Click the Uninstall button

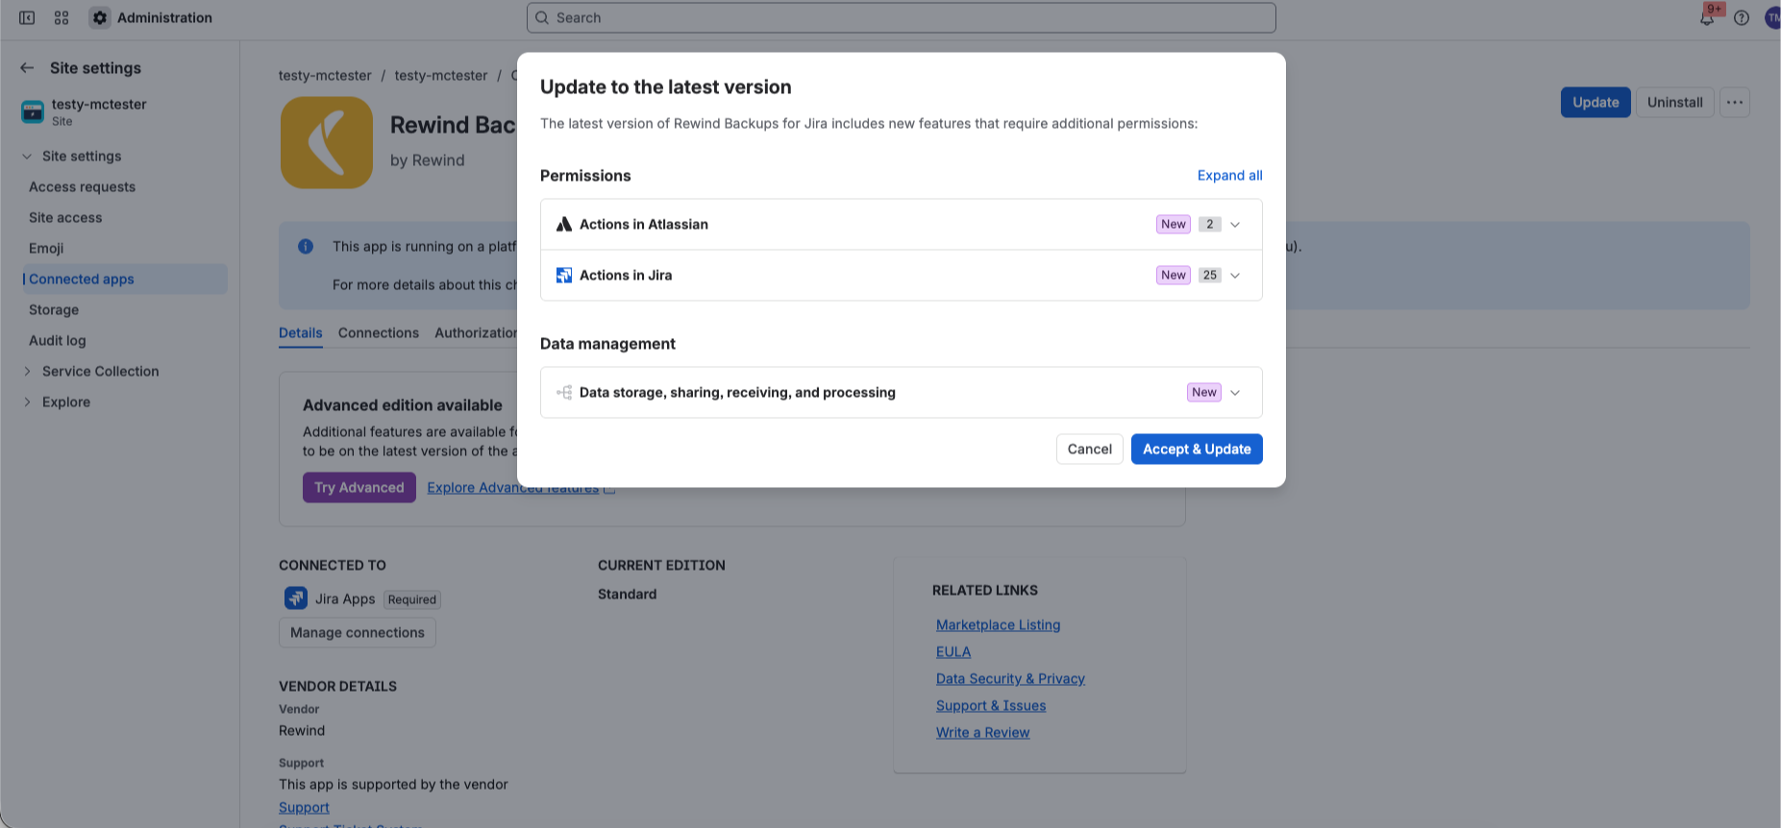pyautogui.click(x=1675, y=102)
